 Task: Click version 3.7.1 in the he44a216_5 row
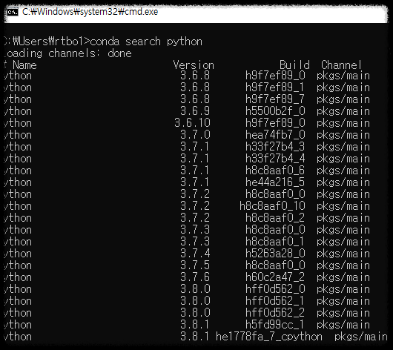click(195, 182)
